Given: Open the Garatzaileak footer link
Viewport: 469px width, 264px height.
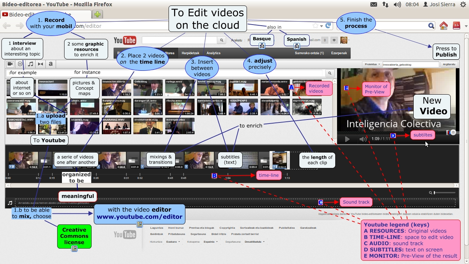Looking at the screenshot, I should tap(308, 228).
